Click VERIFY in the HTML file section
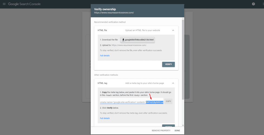This screenshot has width=264, height=135. [168, 64]
